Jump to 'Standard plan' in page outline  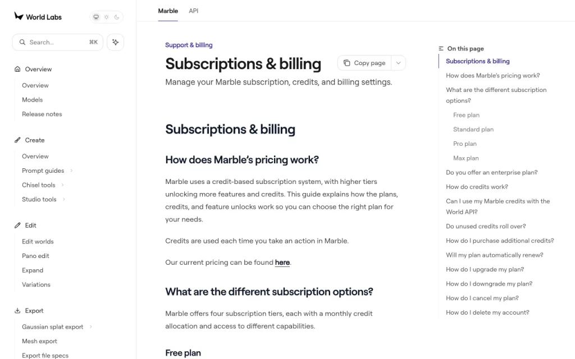coord(473,130)
